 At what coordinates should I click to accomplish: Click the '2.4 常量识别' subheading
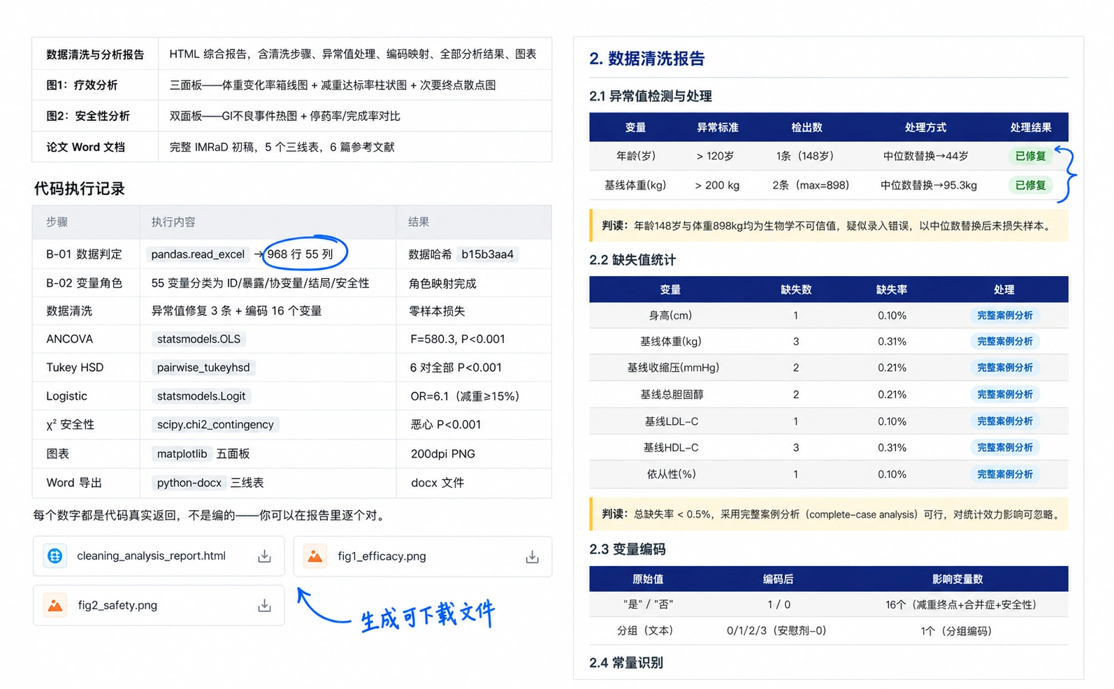pos(626,662)
